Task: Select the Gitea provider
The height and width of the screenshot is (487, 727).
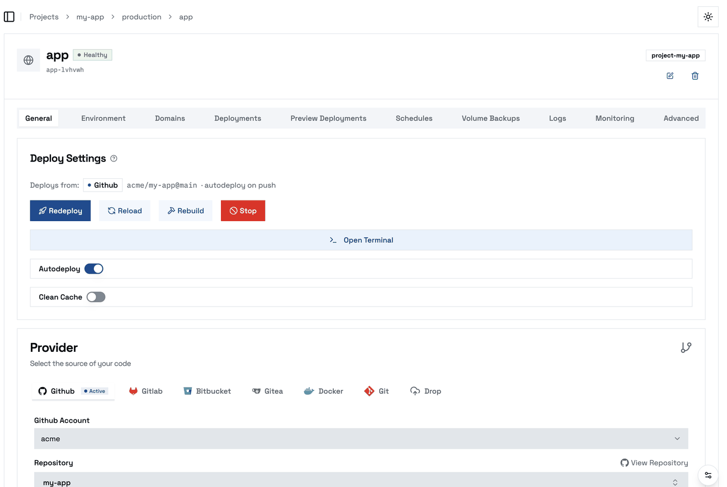Action: click(x=267, y=391)
